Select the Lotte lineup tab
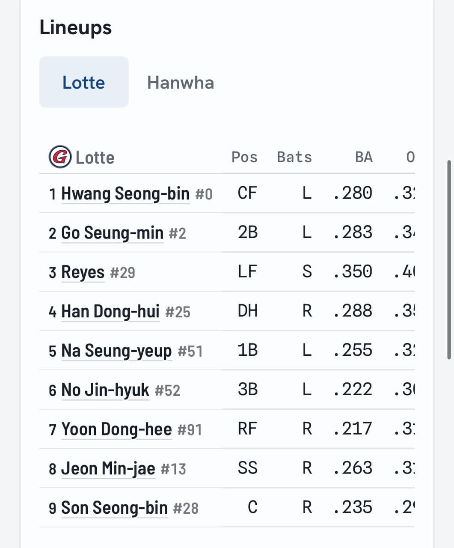Image resolution: width=454 pixels, height=548 pixels. pyautogui.click(x=84, y=82)
